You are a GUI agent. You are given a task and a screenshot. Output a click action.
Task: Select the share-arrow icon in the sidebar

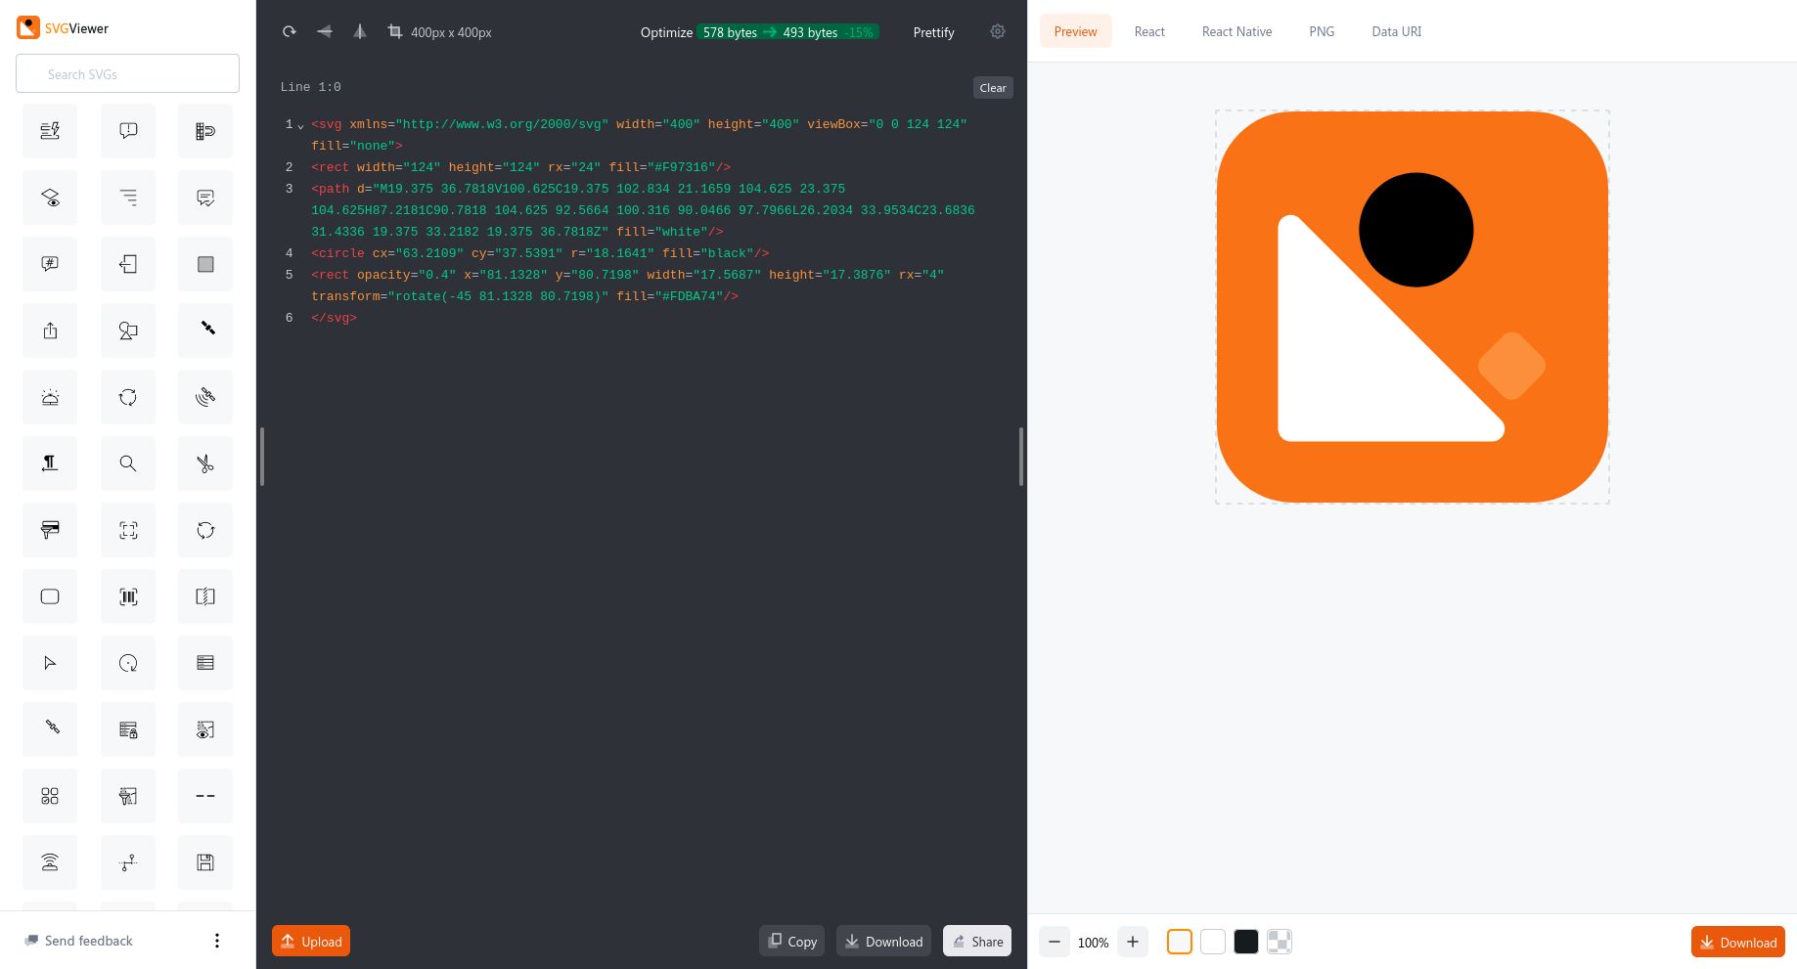pos(49,330)
